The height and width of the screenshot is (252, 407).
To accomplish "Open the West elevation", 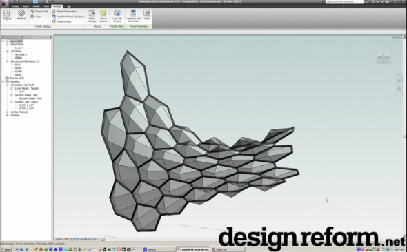I will coord(18,75).
